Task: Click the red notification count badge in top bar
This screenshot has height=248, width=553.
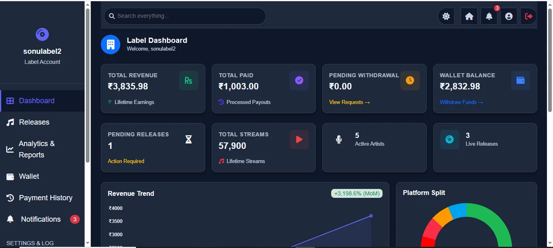Action: tap(497, 8)
